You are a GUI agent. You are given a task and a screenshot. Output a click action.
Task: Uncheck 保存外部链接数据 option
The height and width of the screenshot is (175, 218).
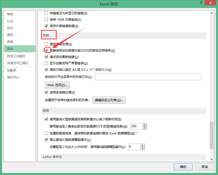coord(46,26)
